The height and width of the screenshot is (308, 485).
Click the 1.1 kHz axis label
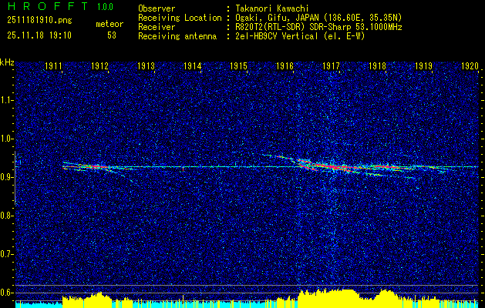click(6, 100)
